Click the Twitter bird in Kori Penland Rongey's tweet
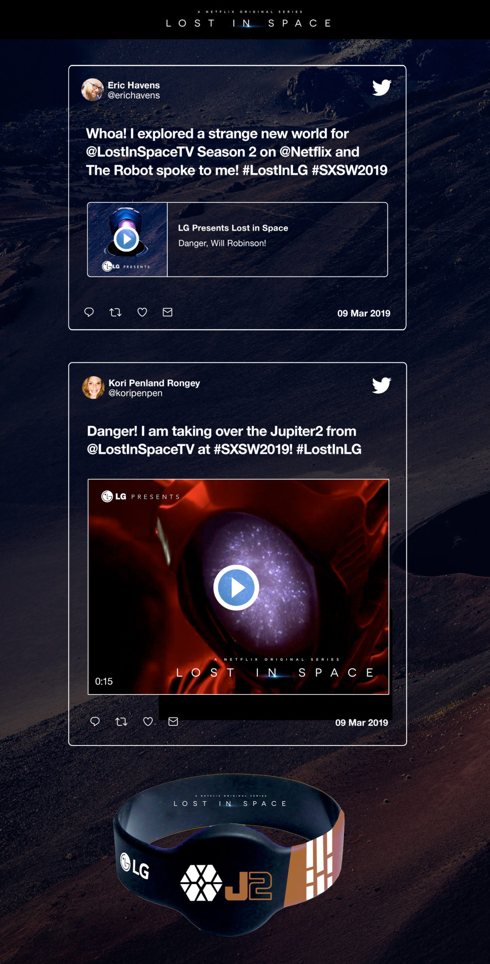 click(x=382, y=385)
